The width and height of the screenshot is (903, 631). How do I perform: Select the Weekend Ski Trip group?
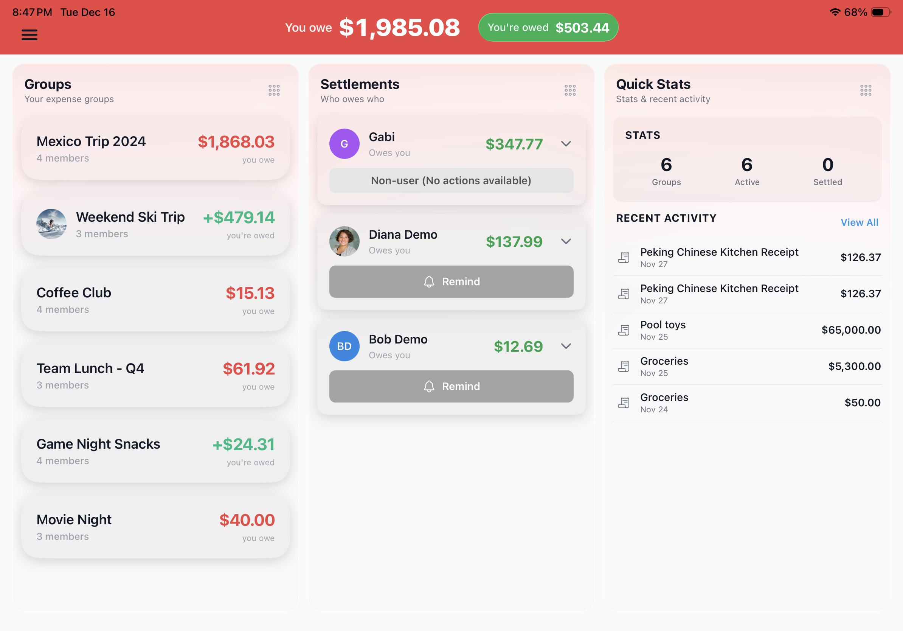coord(155,224)
